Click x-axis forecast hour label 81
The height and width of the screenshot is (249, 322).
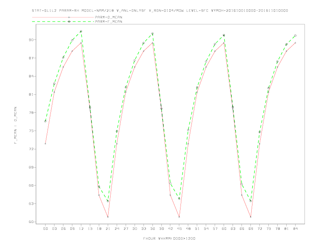click(x=287, y=229)
